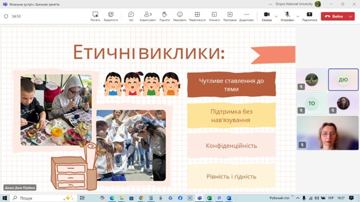Click the Чутливе ставлення до теми box
This screenshot has height=202, width=360.
click(231, 84)
